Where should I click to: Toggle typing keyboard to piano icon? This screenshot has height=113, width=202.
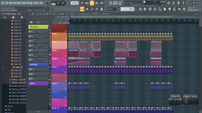(x=82, y=9)
